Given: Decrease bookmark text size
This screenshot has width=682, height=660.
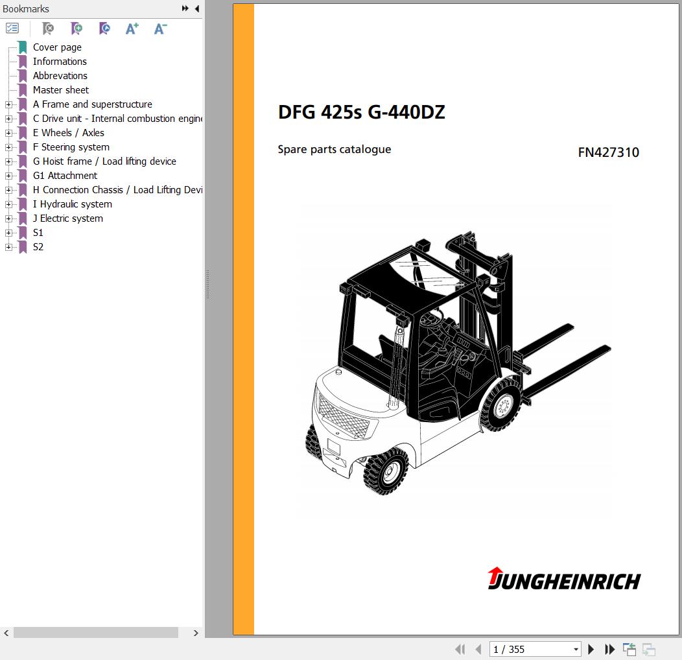Looking at the screenshot, I should pos(160,29).
